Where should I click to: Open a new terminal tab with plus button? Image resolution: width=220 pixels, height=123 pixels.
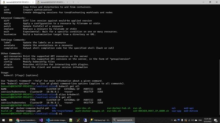(73, 2)
